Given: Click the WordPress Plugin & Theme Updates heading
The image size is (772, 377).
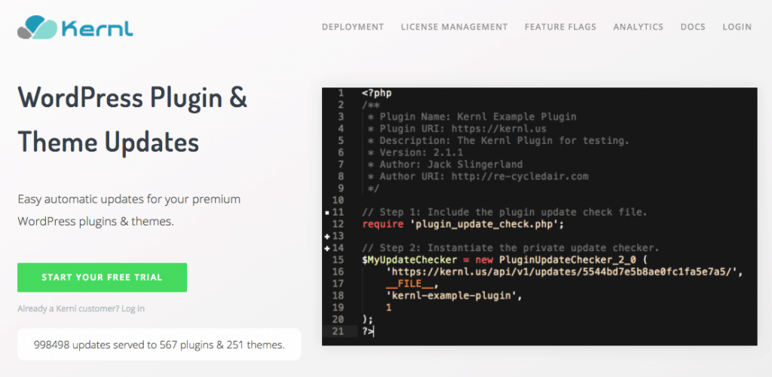Looking at the screenshot, I should (133, 120).
